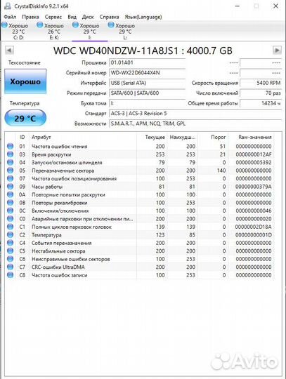Select the C: D: disk tab

18,32
